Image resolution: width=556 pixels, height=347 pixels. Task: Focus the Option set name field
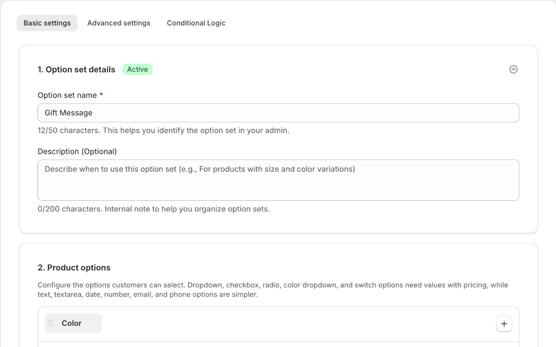pyautogui.click(x=278, y=113)
